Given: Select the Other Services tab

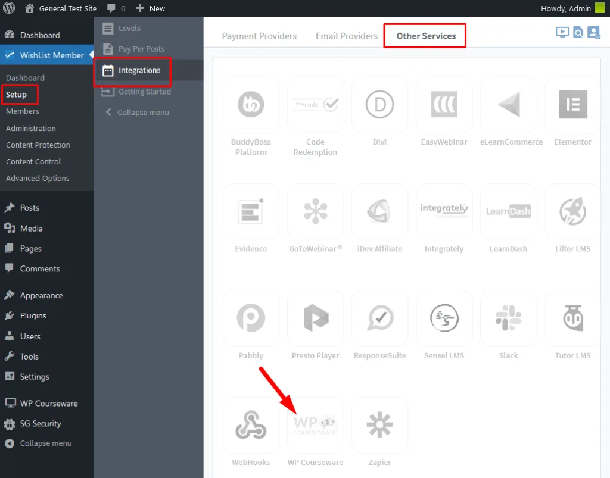Looking at the screenshot, I should pyautogui.click(x=426, y=36).
